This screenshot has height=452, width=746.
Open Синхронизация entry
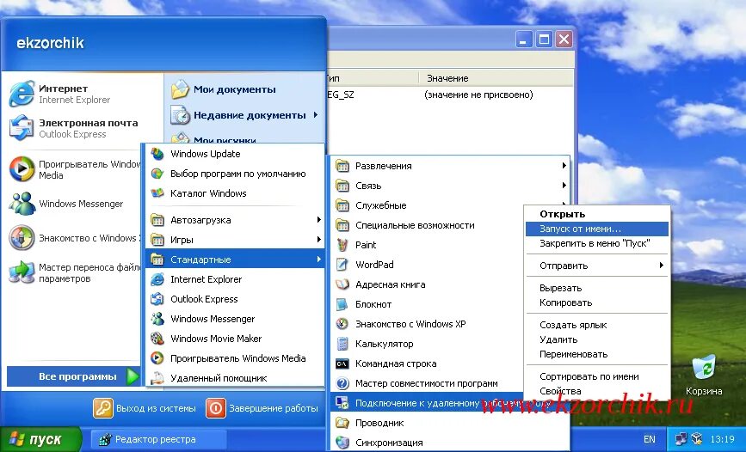pyautogui.click(x=450, y=443)
